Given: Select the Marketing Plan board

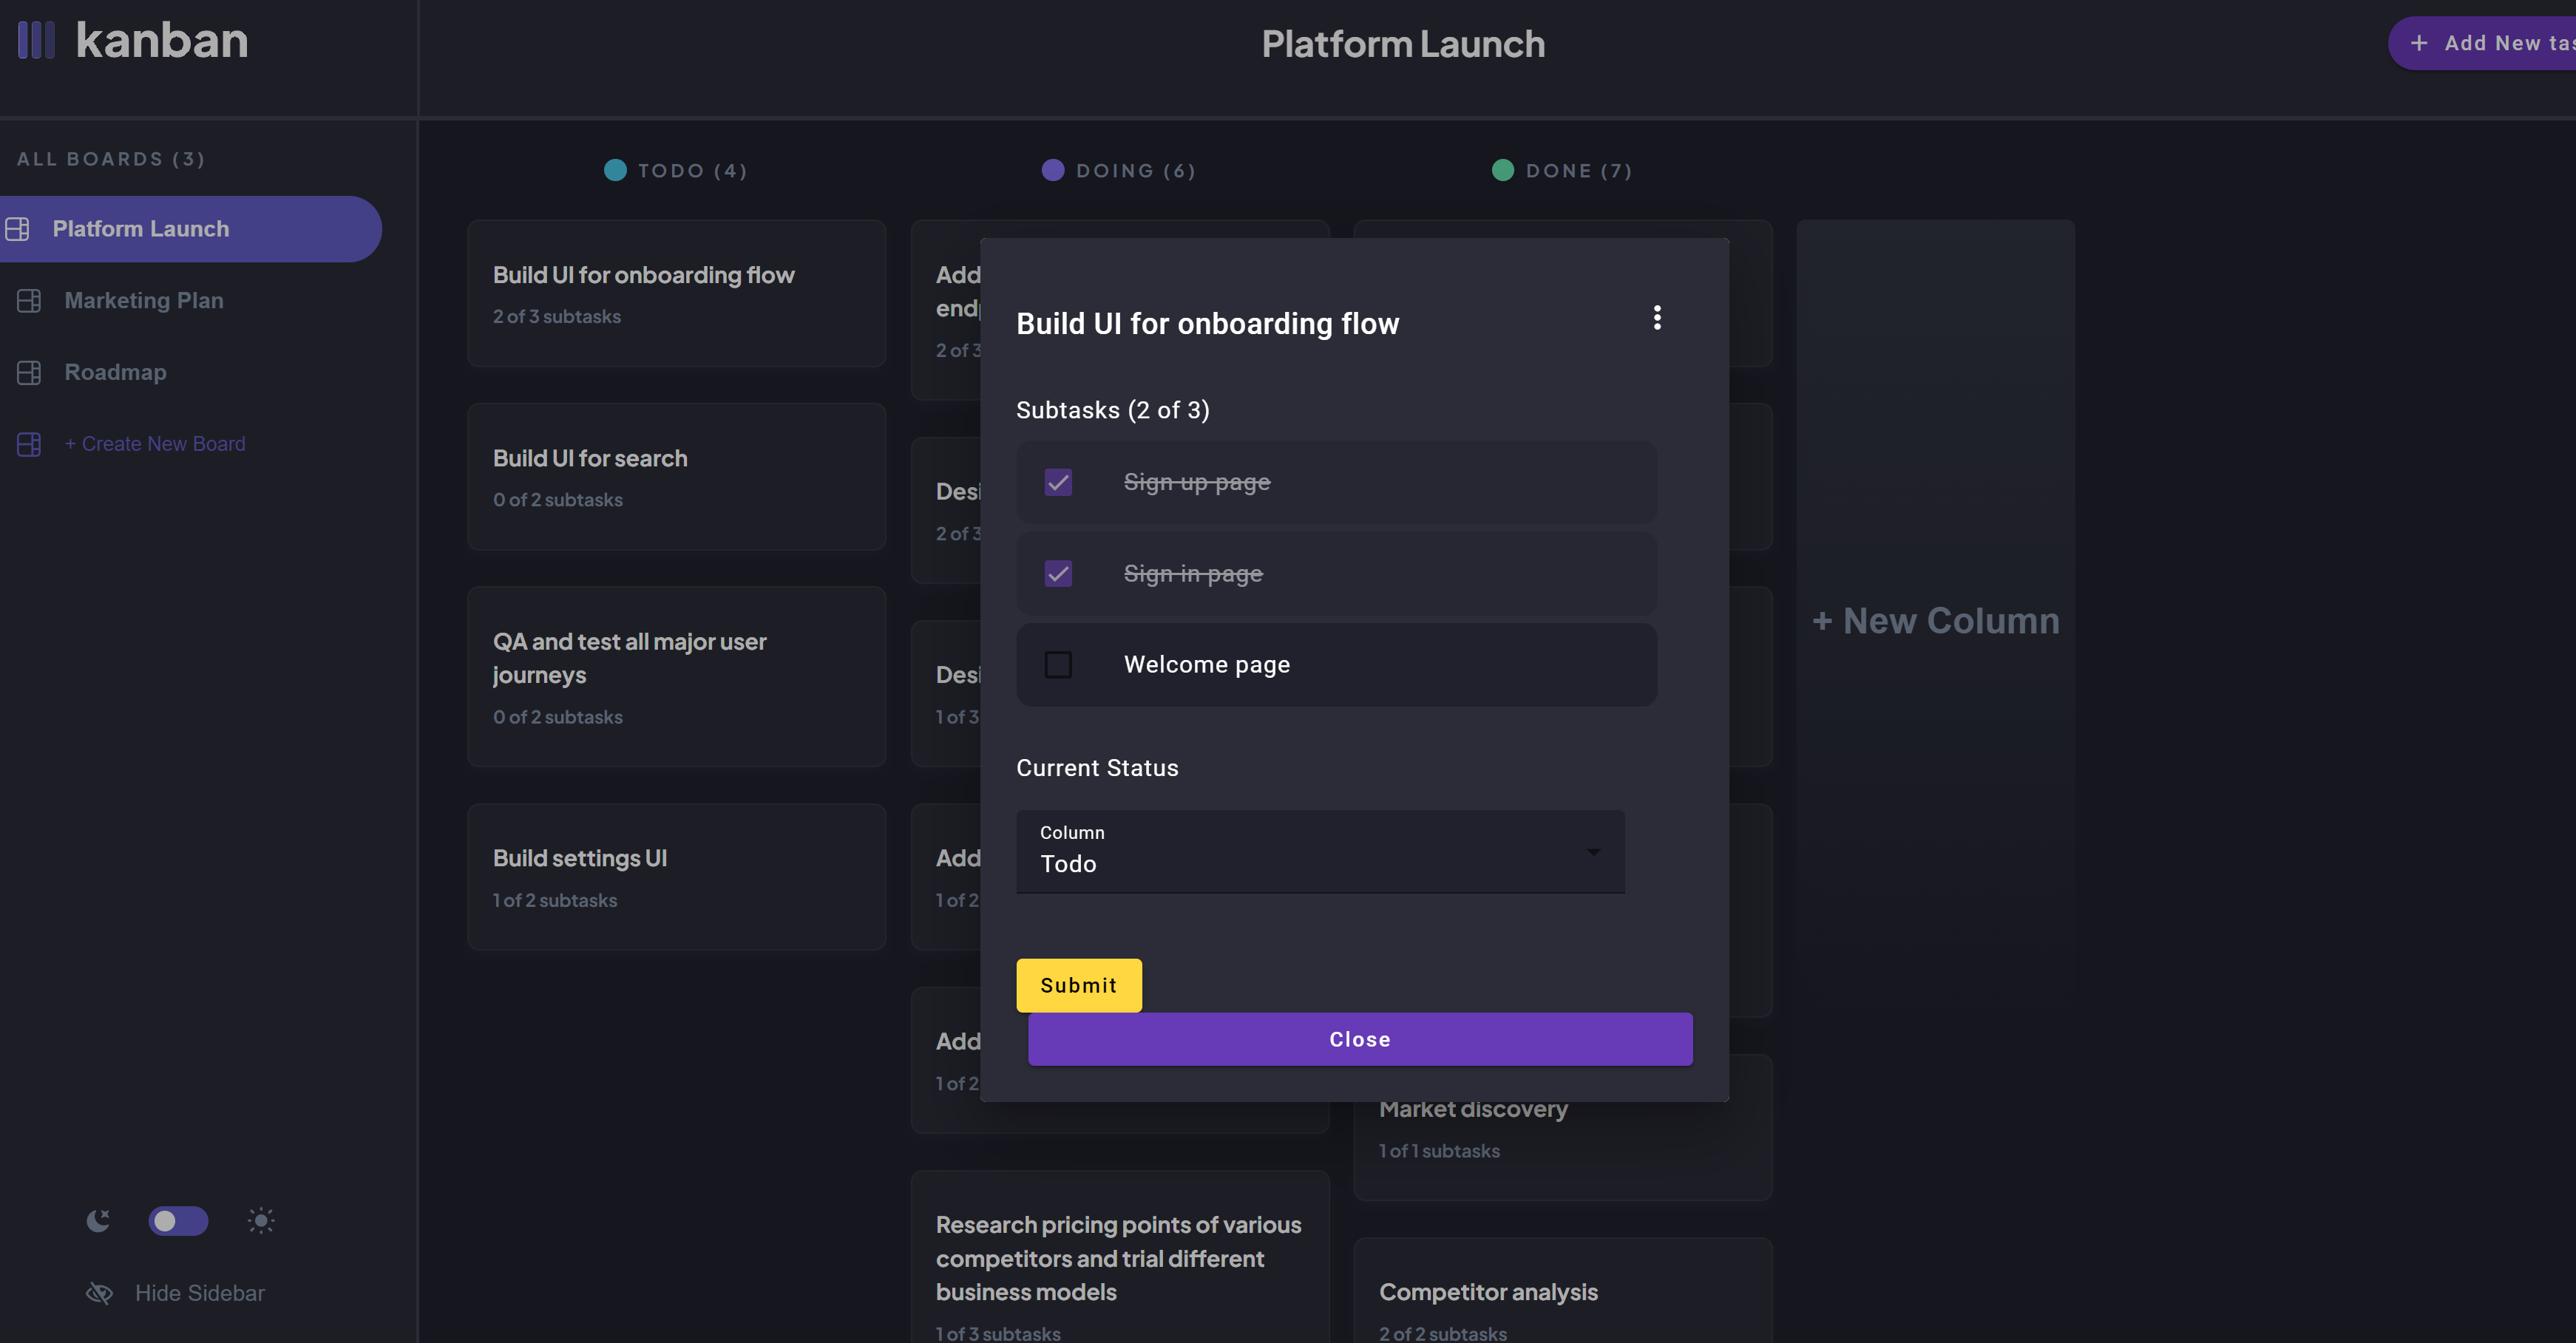Looking at the screenshot, I should pyautogui.click(x=144, y=301).
